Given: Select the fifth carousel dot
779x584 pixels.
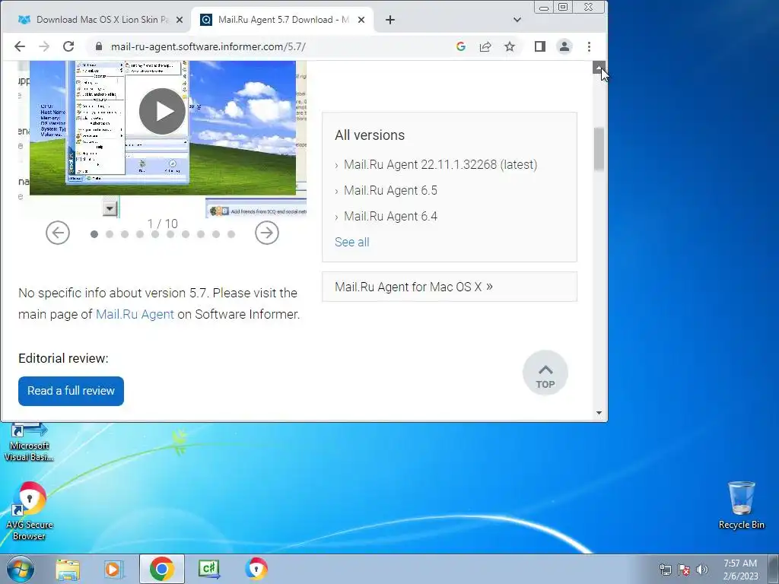Looking at the screenshot, I should 155,234.
